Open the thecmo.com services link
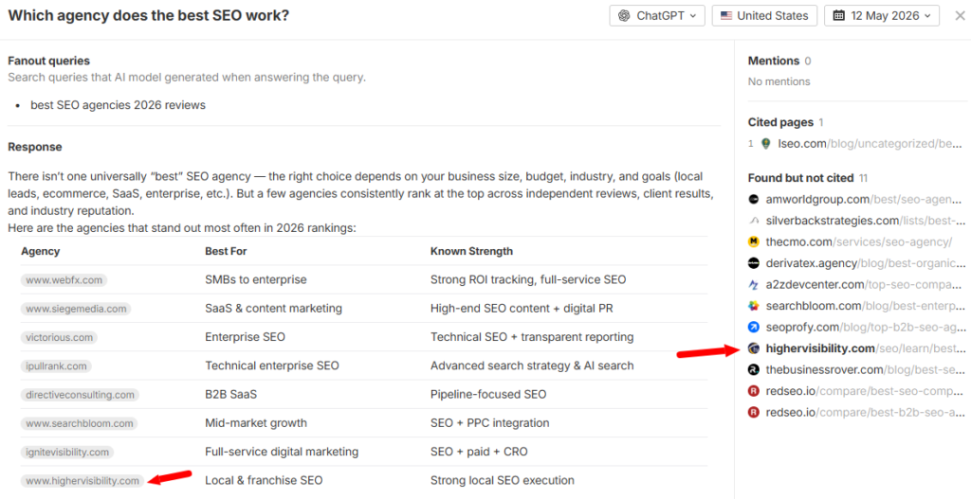 click(x=859, y=241)
